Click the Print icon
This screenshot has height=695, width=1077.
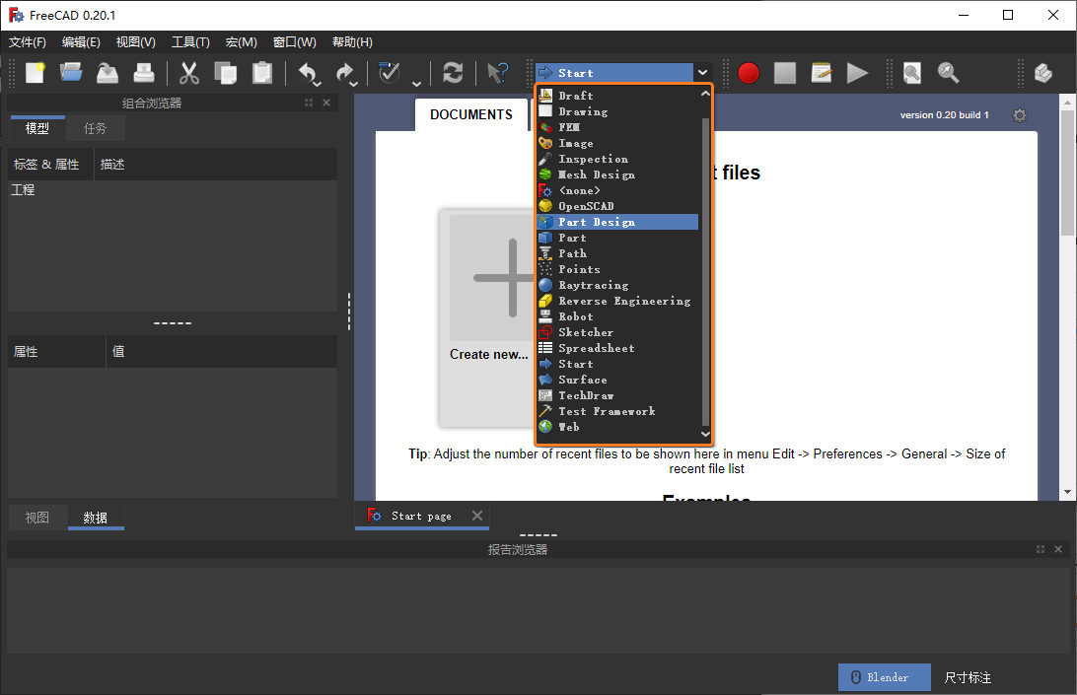(x=144, y=72)
